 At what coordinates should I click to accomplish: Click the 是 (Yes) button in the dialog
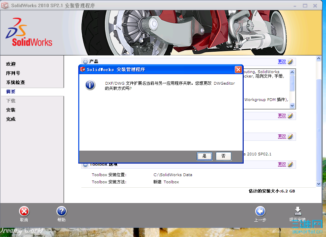click(205, 156)
